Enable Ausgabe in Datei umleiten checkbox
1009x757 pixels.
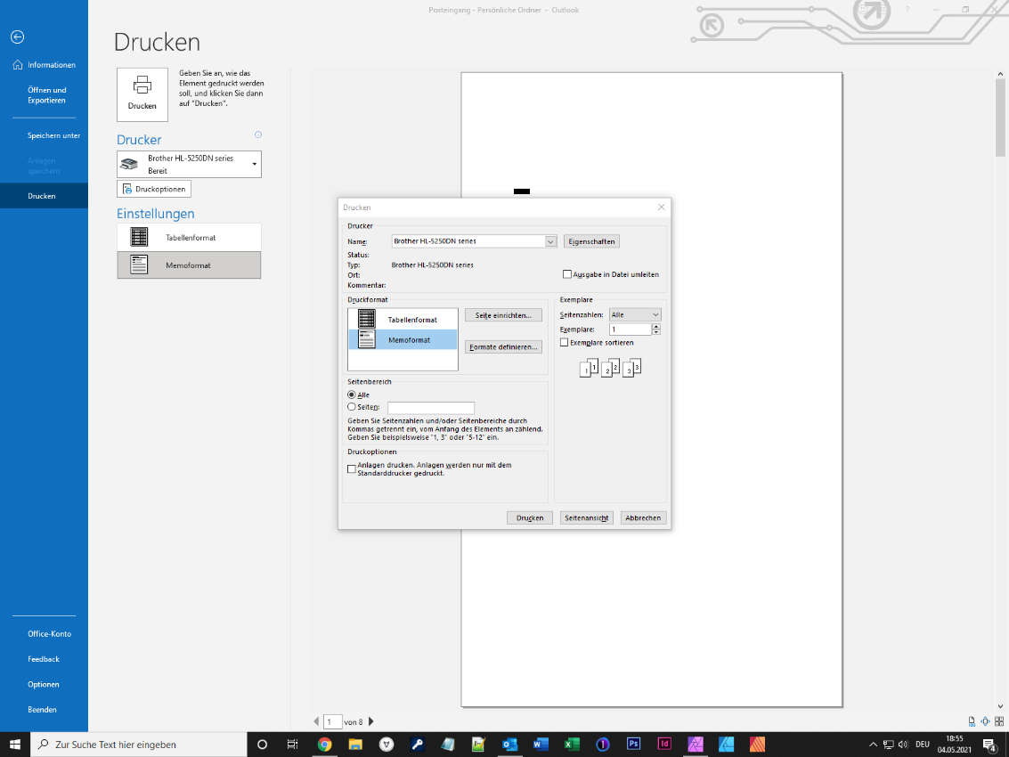pyautogui.click(x=566, y=274)
